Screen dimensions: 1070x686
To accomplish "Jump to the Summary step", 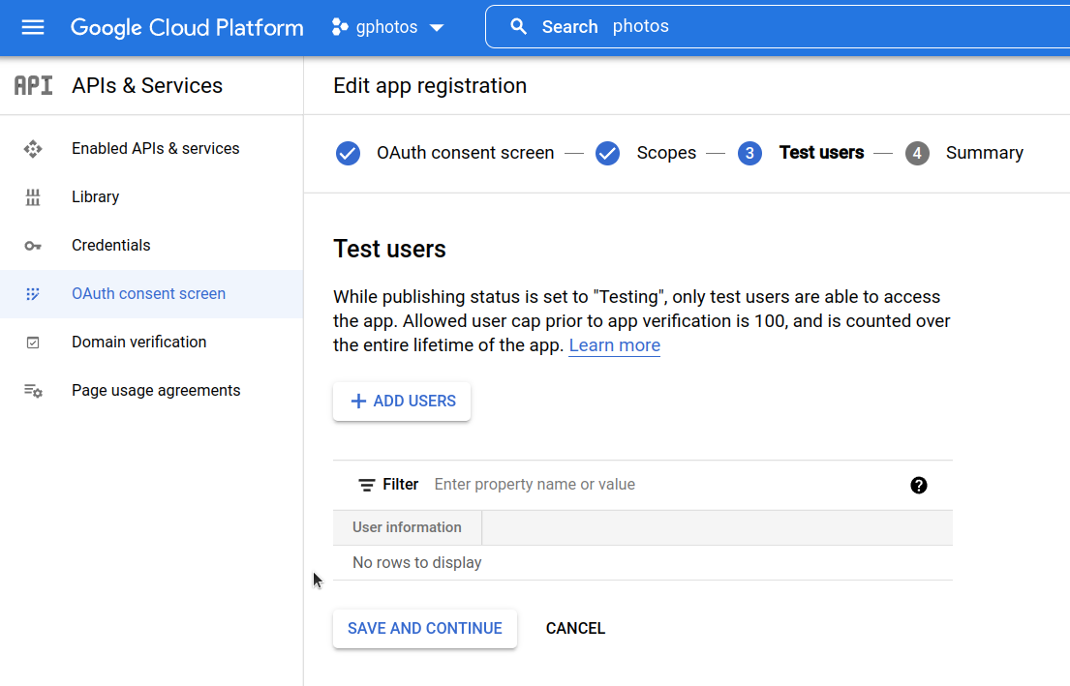I will tap(983, 153).
